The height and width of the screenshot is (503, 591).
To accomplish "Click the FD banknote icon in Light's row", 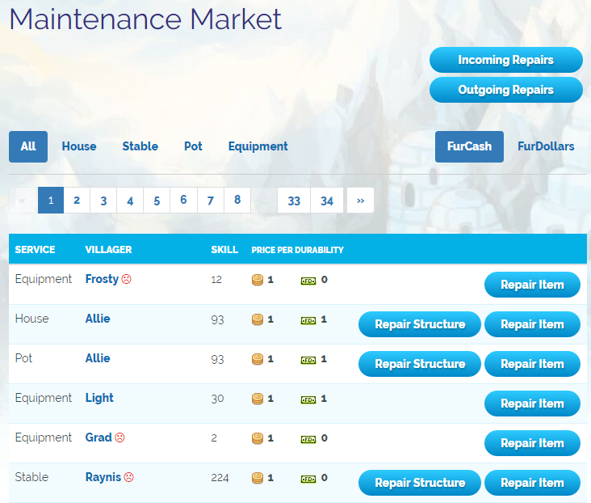I will [308, 399].
